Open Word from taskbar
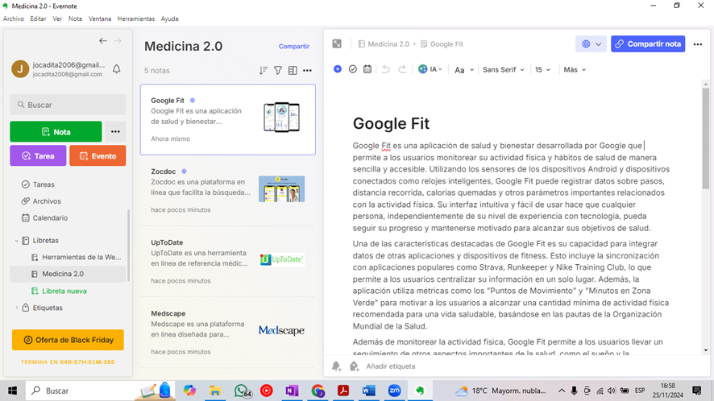Viewport: 714px width, 401px height. click(x=369, y=391)
